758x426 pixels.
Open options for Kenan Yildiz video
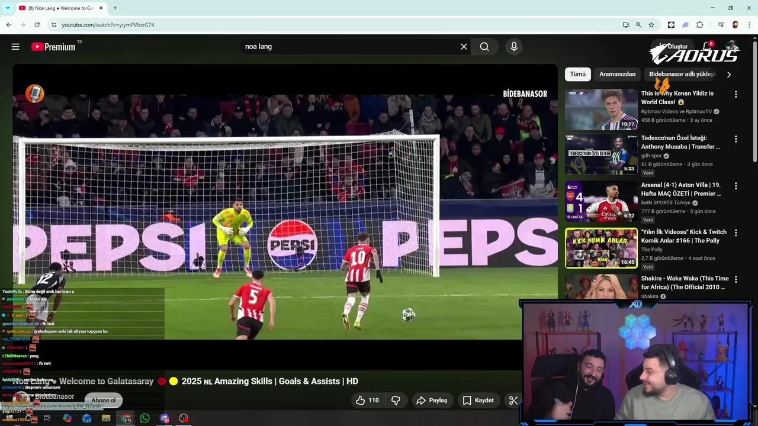coord(735,95)
